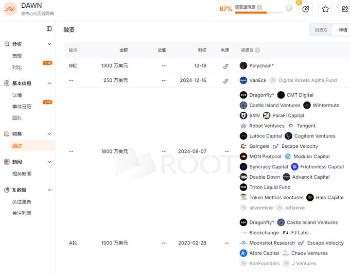Collapse the sidebar using panel icon
Image resolution: width=350 pixels, height=275 pixels.
[x=49, y=29]
